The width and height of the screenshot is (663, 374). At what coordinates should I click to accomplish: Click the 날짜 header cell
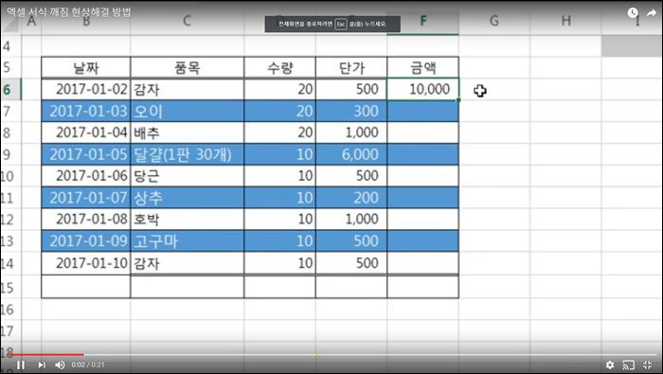coord(86,67)
